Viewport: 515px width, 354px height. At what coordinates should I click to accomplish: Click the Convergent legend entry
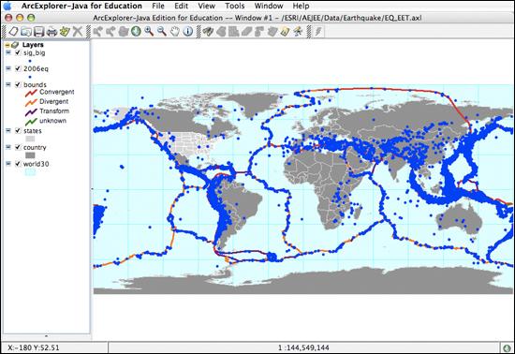(50, 93)
